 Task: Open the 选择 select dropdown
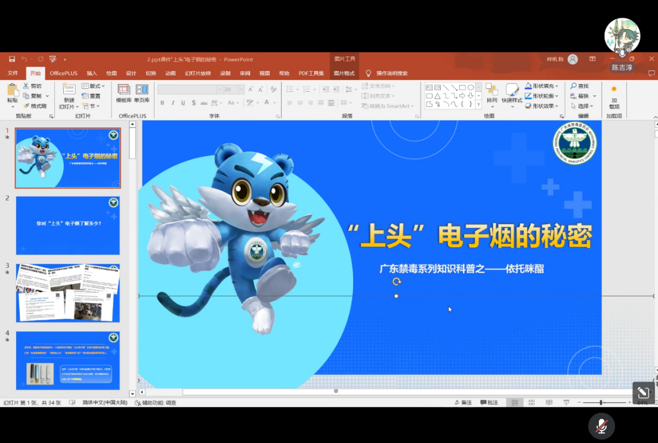(x=582, y=106)
